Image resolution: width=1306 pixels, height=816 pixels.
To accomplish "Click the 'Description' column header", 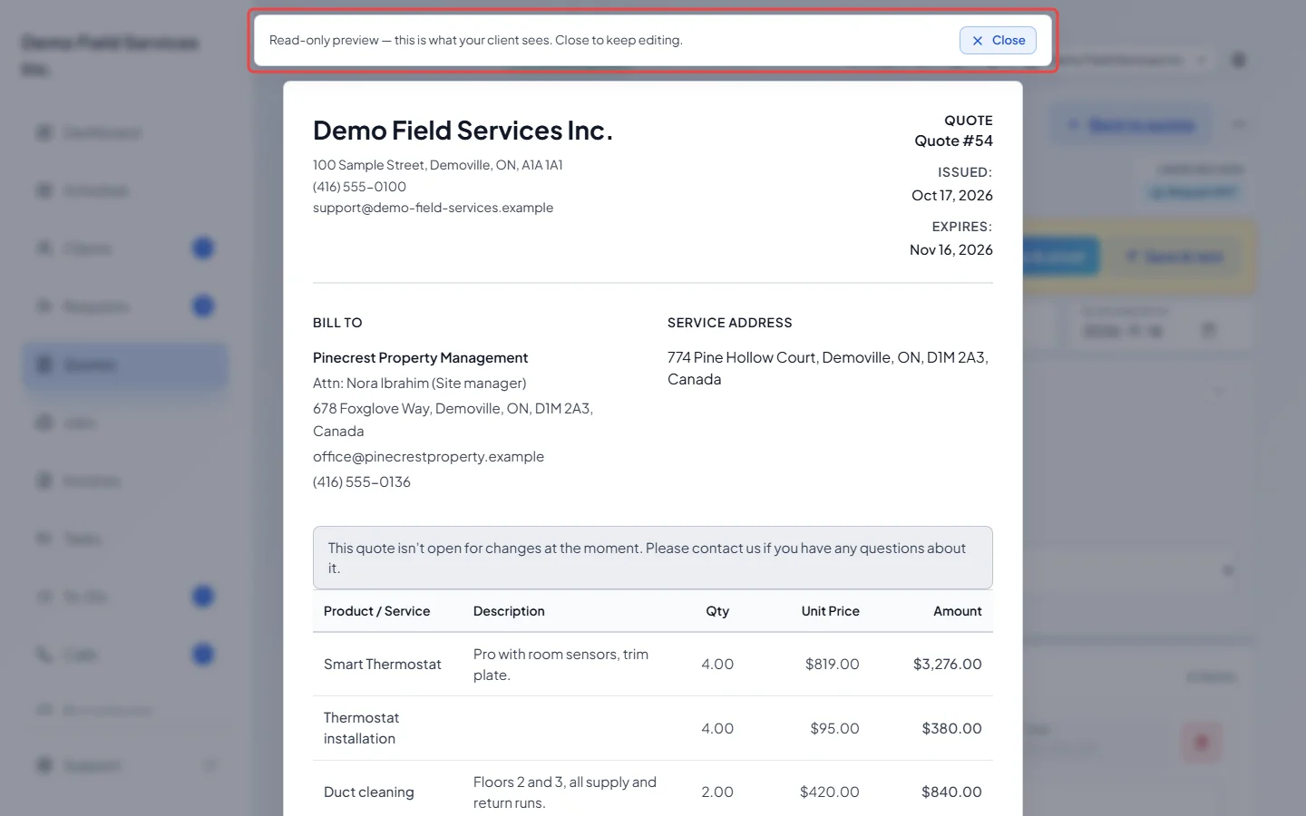I will [x=509, y=611].
